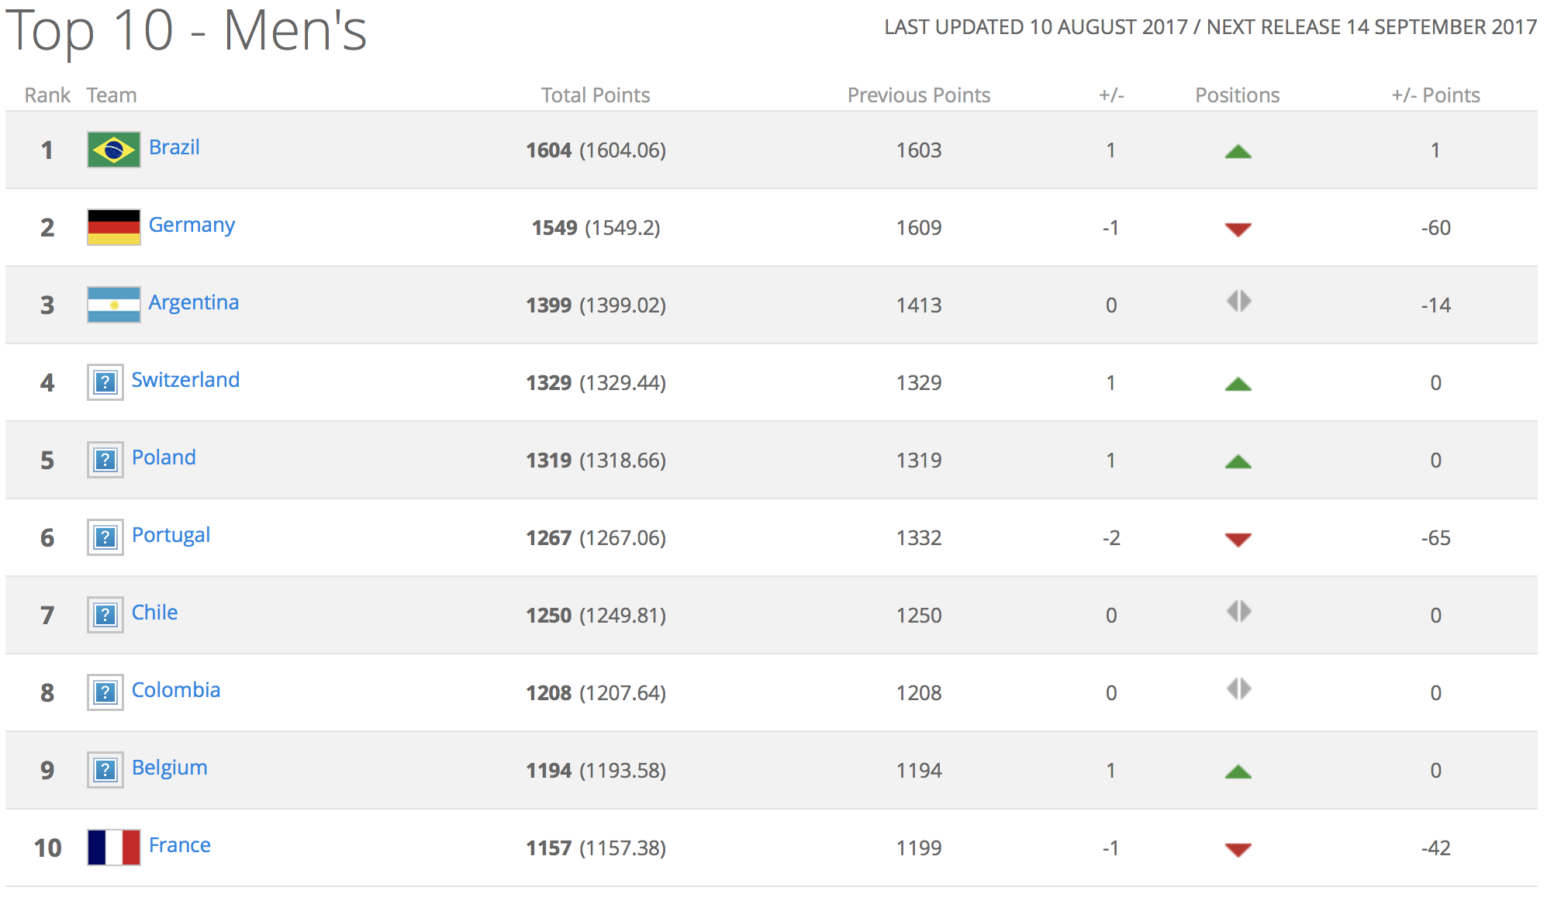Image resolution: width=1554 pixels, height=901 pixels.
Task: Click Portugal's missing flag placeholder icon
Action: (x=105, y=537)
